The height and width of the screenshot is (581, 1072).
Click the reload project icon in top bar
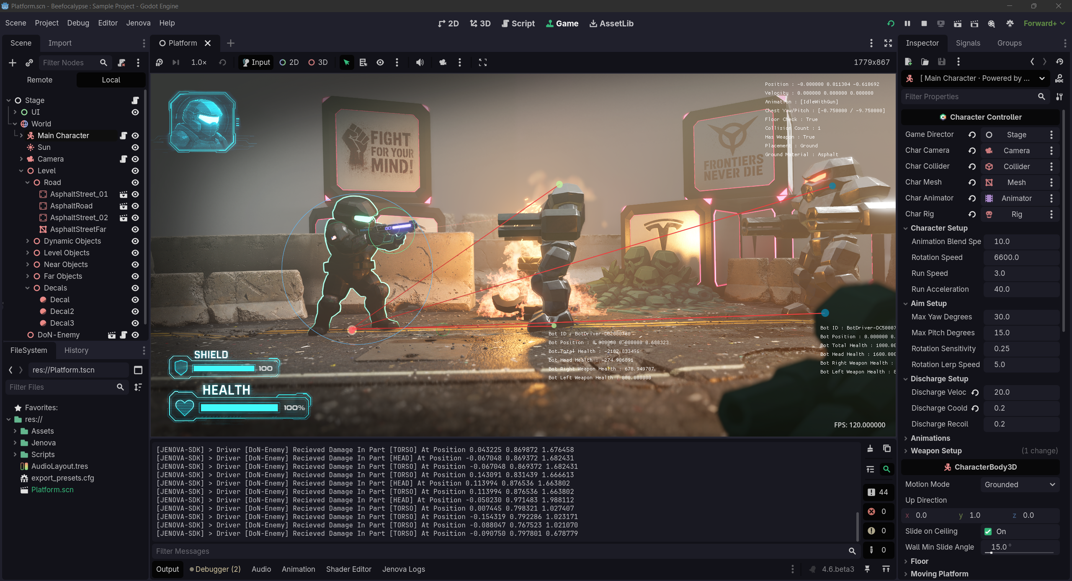click(890, 23)
